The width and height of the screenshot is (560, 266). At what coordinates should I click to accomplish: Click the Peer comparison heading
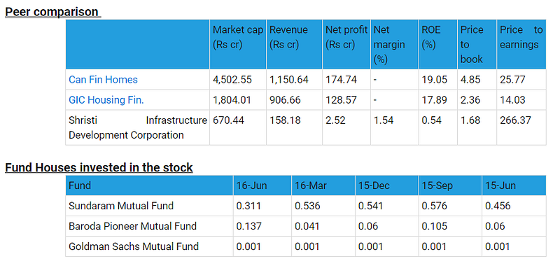52,12
